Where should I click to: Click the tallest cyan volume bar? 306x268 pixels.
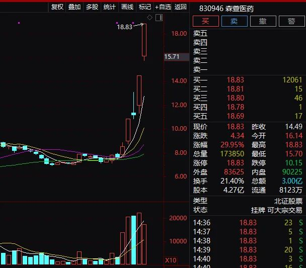coord(134,240)
